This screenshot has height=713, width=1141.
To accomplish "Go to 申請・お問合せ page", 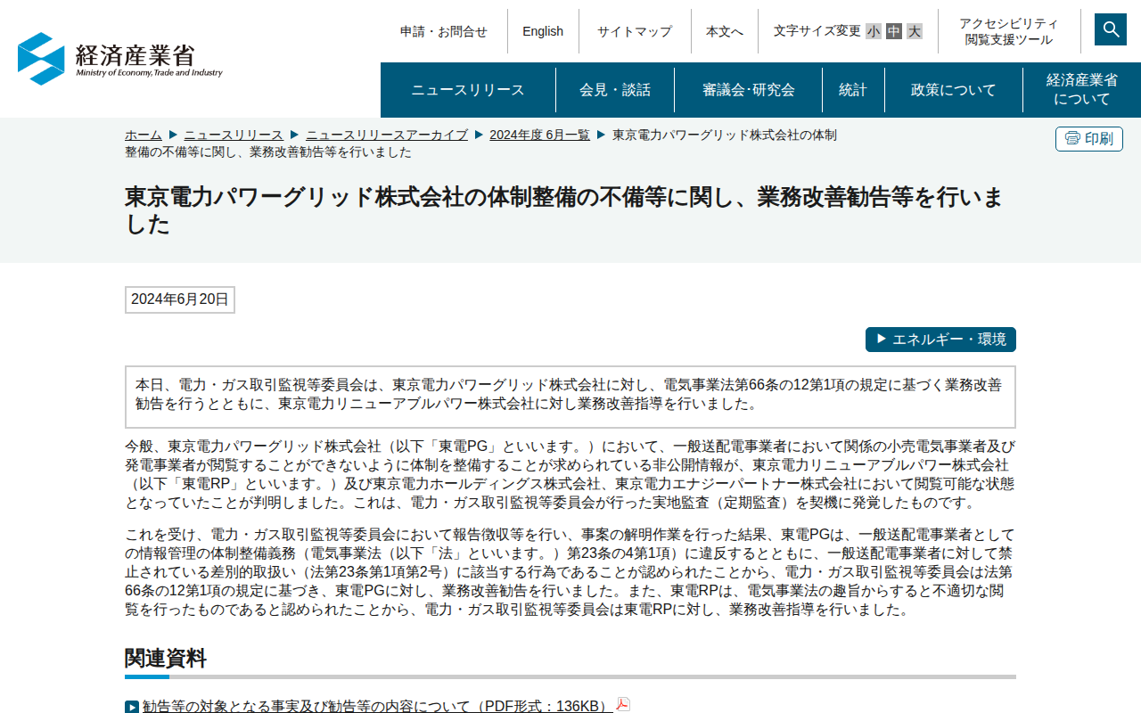I will (x=444, y=31).
